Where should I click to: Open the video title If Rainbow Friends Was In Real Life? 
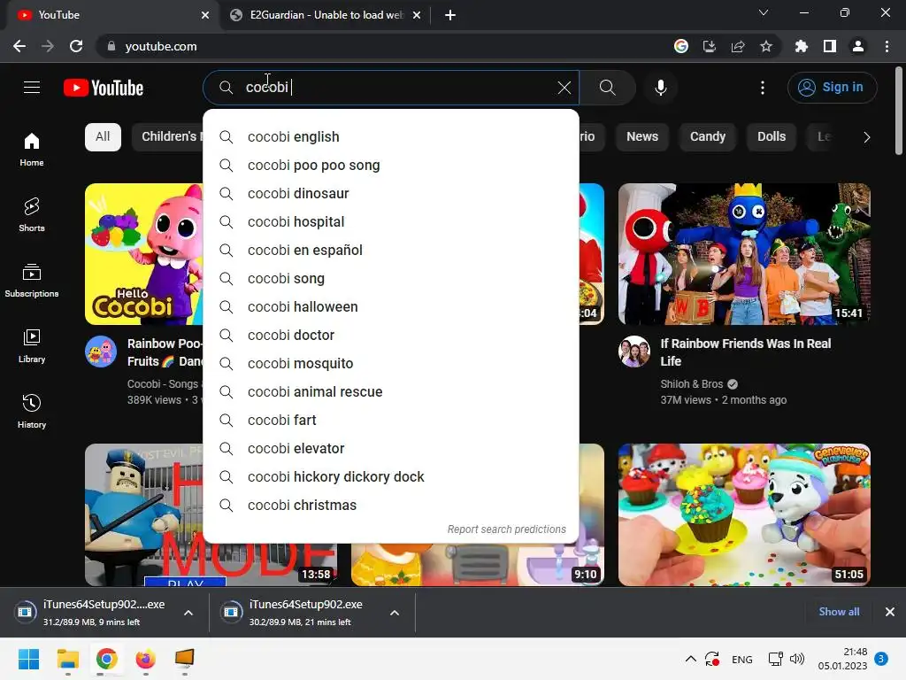[x=746, y=352]
